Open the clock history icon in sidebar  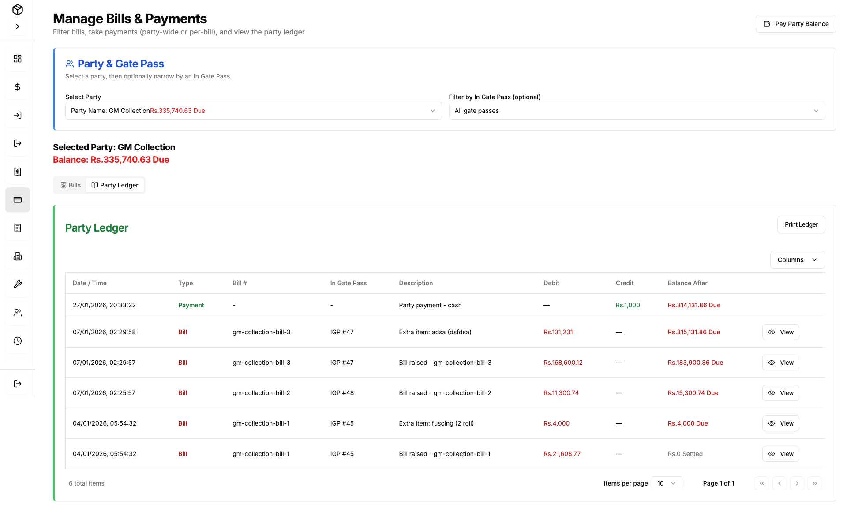[18, 341]
